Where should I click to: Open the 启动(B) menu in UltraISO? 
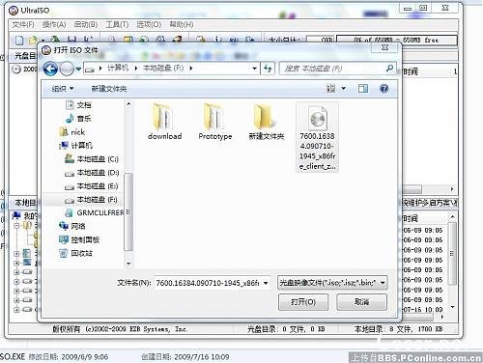click(x=86, y=24)
